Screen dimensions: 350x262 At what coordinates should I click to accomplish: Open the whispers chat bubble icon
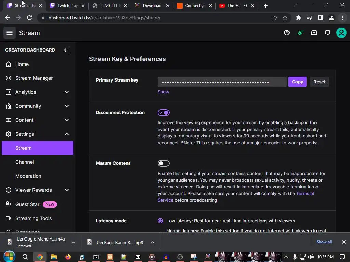point(328,33)
